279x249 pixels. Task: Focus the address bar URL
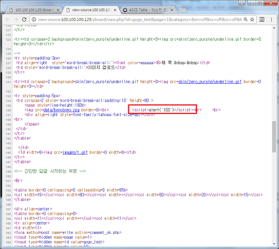[139, 20]
